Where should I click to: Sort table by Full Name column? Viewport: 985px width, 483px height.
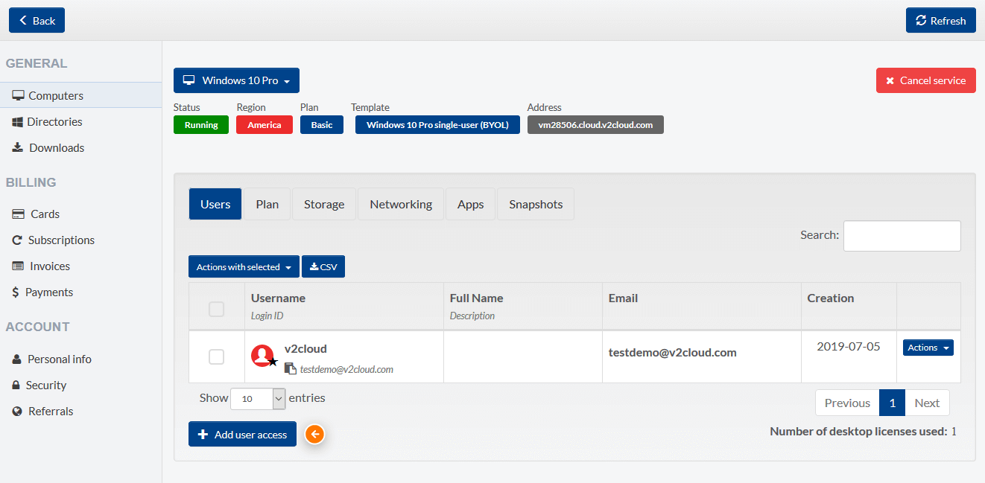coord(523,306)
